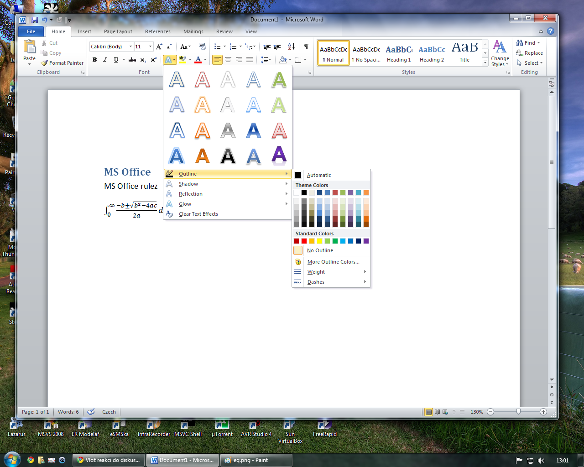Image resolution: width=584 pixels, height=467 pixels.
Task: Click the Shrink Font icon
Action: [x=169, y=47]
